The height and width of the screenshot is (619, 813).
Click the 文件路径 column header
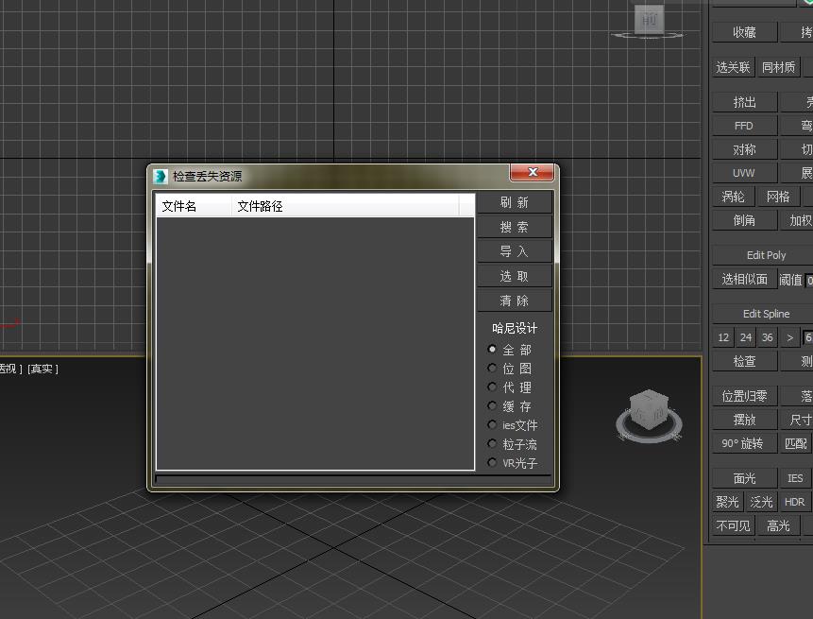345,206
